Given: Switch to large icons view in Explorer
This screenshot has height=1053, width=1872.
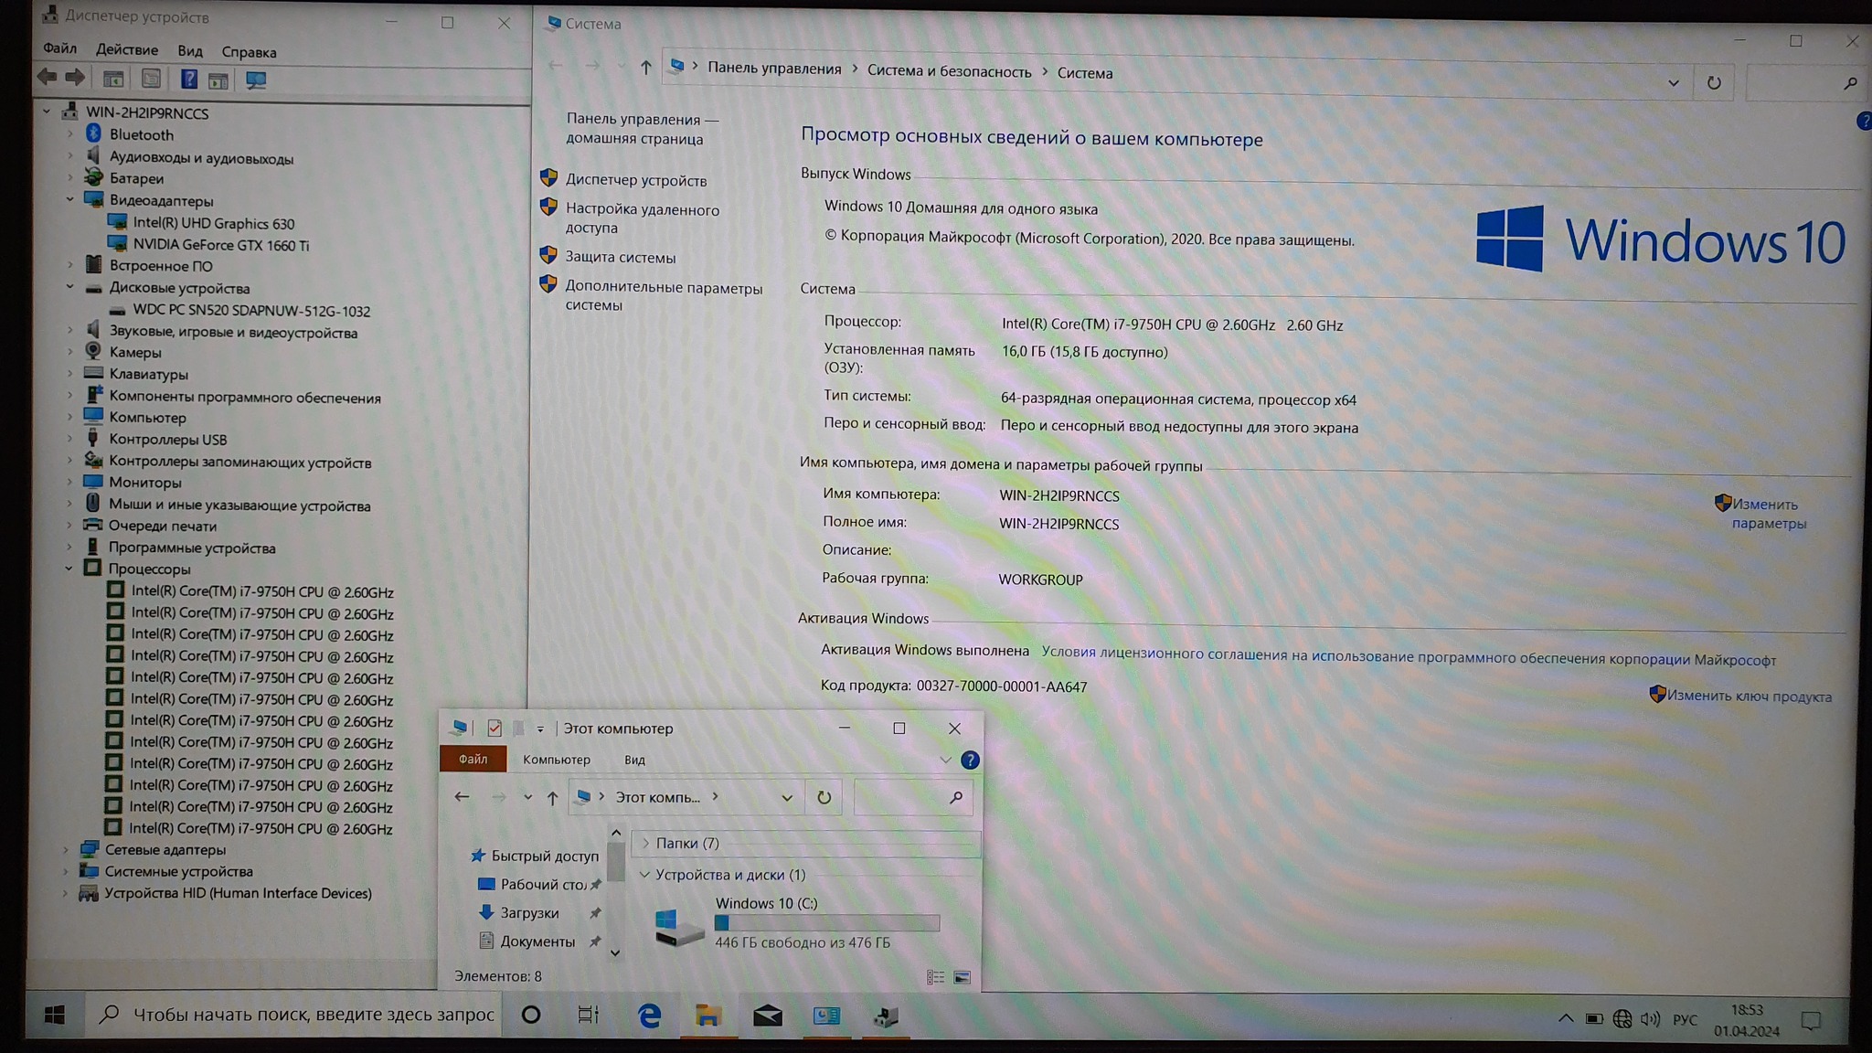Looking at the screenshot, I should pyautogui.click(x=962, y=977).
